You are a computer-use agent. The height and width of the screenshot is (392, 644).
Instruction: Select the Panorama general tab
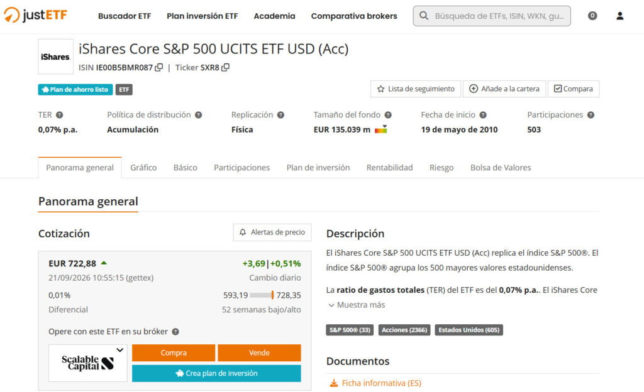[x=80, y=167]
